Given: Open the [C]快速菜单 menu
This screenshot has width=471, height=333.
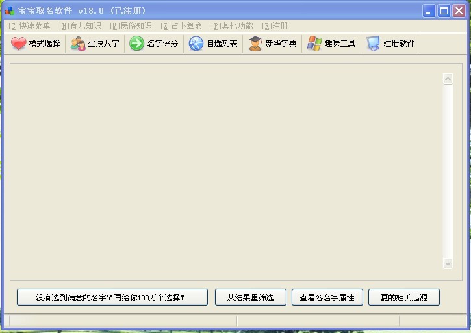Looking at the screenshot, I should pyautogui.click(x=29, y=26).
